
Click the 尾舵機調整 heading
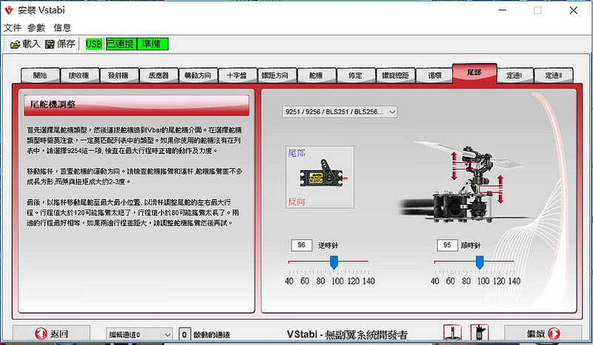(x=53, y=104)
